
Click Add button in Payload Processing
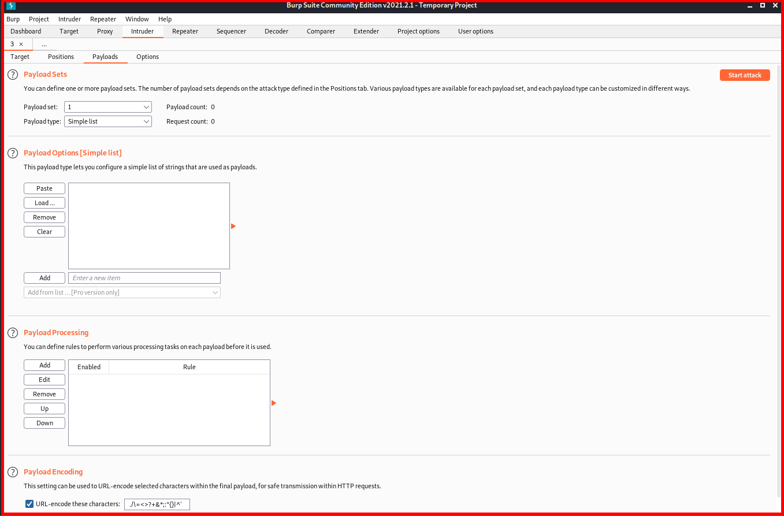point(44,365)
